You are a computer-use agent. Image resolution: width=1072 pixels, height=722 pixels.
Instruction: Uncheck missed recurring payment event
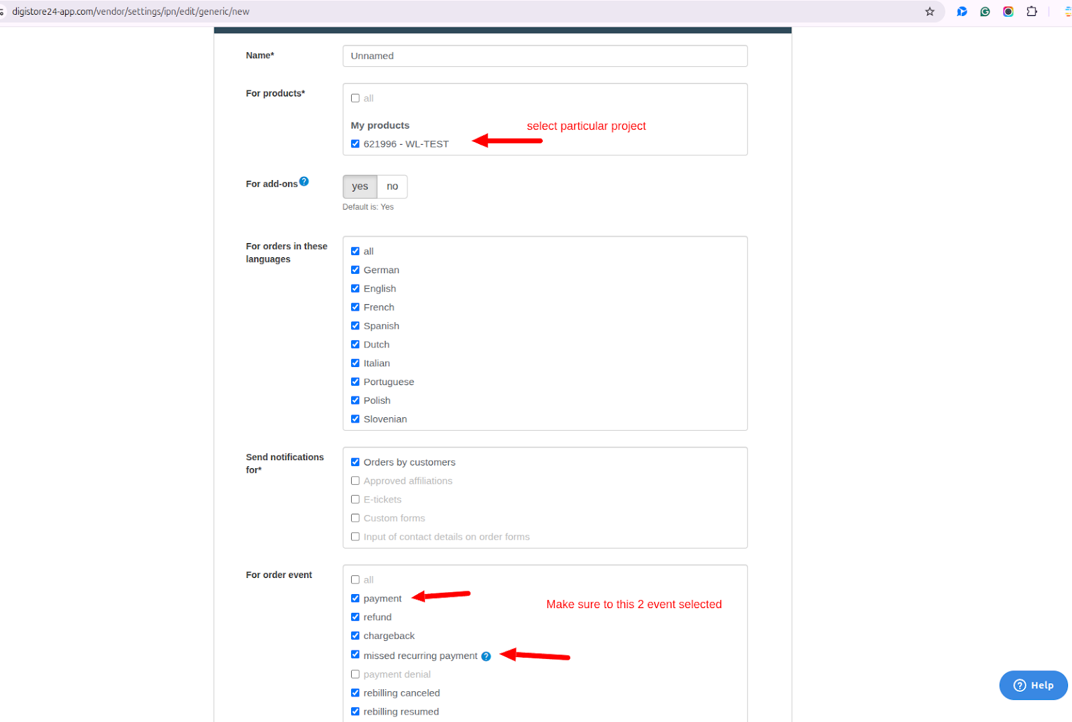point(355,655)
